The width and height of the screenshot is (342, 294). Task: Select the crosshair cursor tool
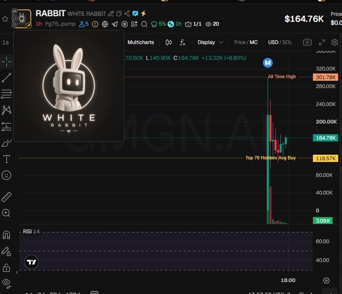[x=6, y=62]
